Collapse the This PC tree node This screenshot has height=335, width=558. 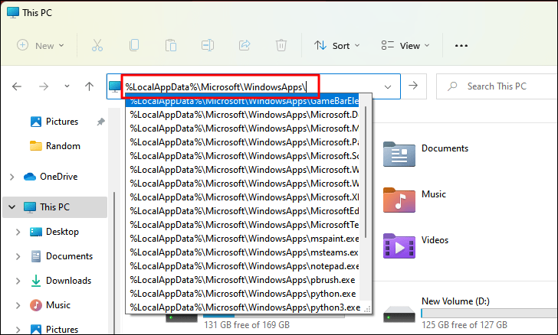pyautogui.click(x=11, y=207)
